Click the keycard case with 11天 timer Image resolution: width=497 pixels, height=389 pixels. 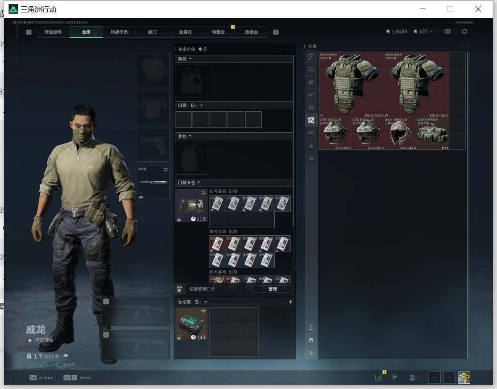tap(191, 205)
